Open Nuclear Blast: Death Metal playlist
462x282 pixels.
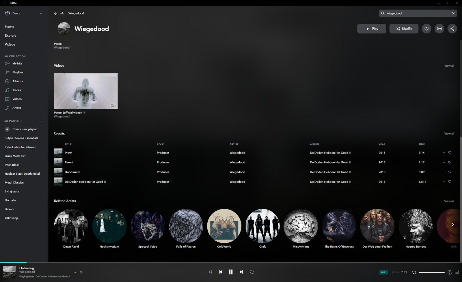(22, 174)
